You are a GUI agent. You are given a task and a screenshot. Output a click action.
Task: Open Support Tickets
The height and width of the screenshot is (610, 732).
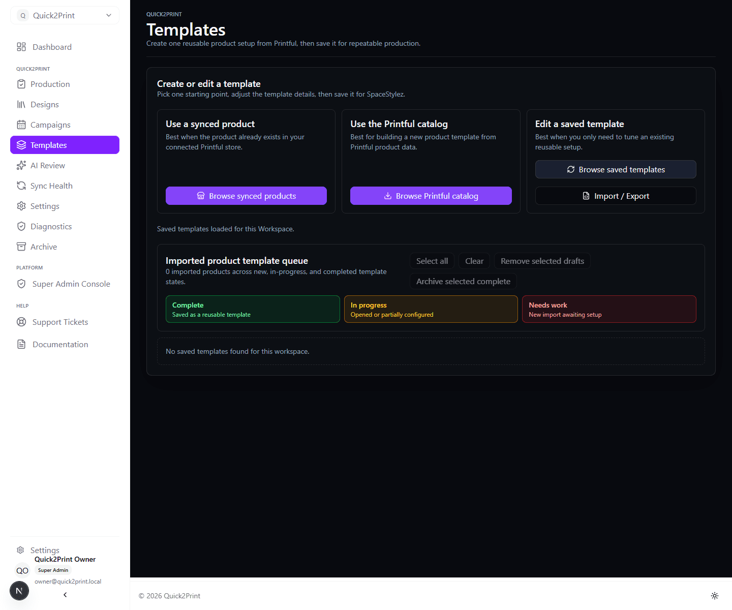point(65,322)
